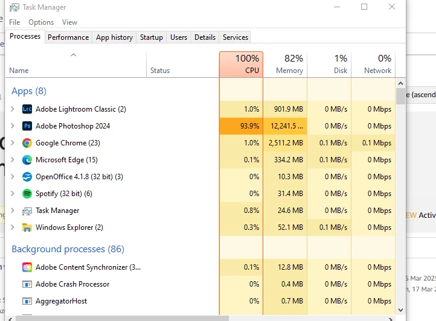Click the Adobe Lightroom Classic icon
The width and height of the screenshot is (436, 321).
coord(27,109)
